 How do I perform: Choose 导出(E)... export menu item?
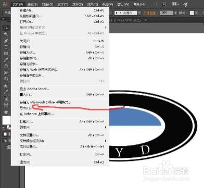(60, 108)
